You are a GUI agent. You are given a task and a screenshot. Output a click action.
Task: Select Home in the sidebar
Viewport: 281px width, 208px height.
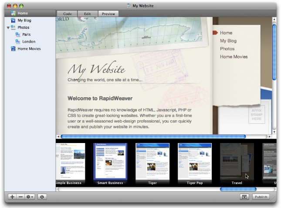click(x=30, y=13)
